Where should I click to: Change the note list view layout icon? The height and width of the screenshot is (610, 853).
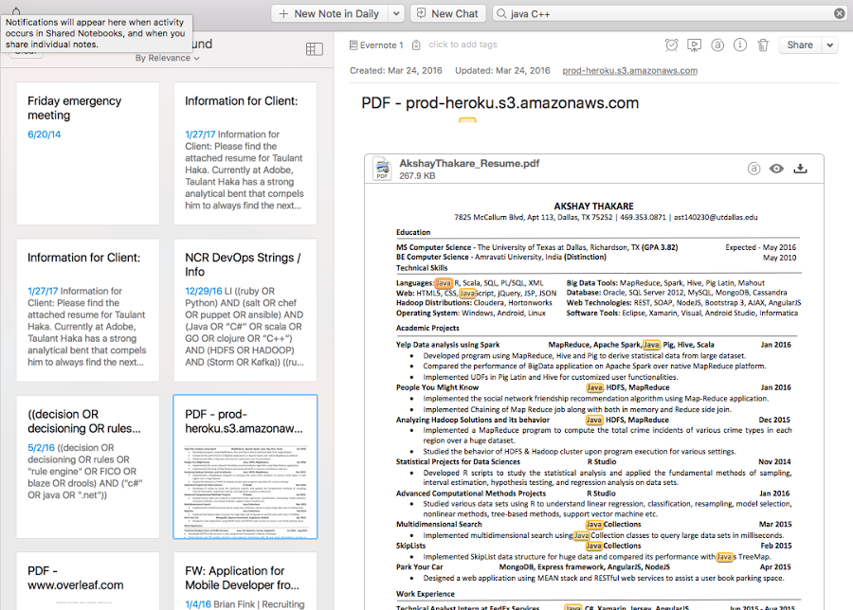(x=315, y=49)
